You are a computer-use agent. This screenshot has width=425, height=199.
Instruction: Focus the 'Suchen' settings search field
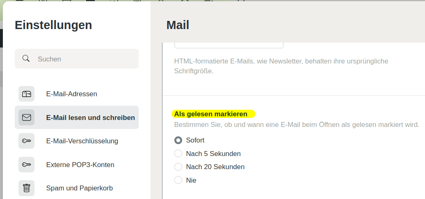(82, 59)
